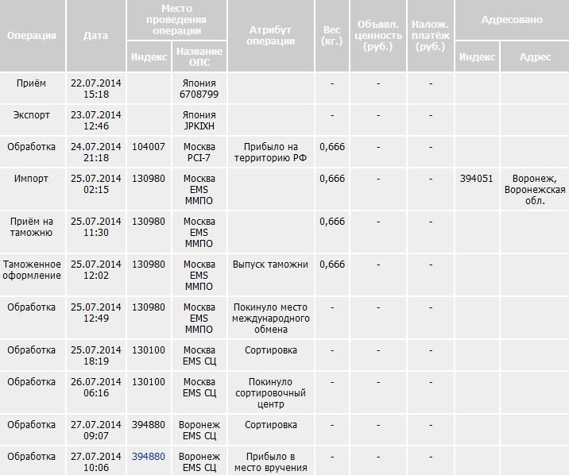
Task: Click the Место проведения операции header
Action: [176, 20]
